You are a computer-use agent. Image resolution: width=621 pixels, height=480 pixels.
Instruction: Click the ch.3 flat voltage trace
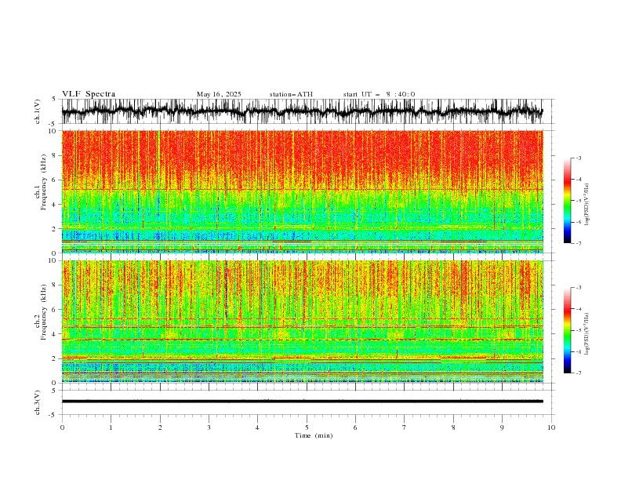click(302, 402)
